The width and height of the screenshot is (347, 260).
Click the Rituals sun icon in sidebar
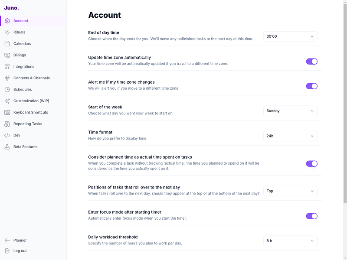coord(7,32)
